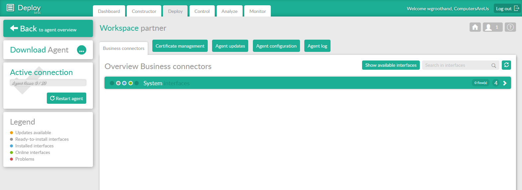Click the help question mark icon

pos(510,27)
